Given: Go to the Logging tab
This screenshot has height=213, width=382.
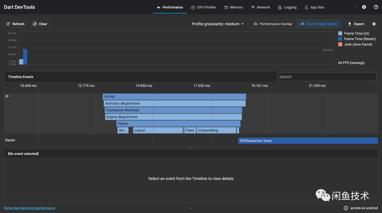Looking at the screenshot, I should click(x=287, y=7).
